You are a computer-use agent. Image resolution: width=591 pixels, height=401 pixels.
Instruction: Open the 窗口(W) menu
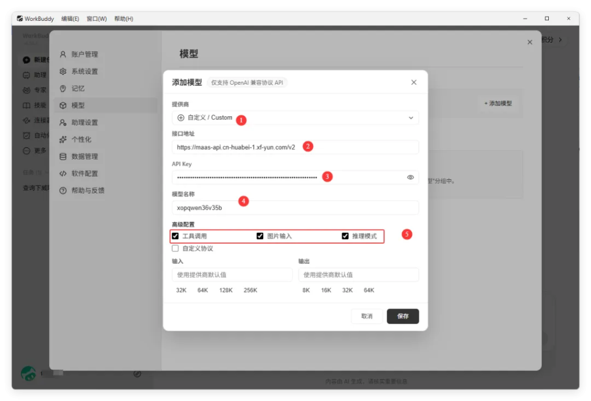[x=96, y=18]
